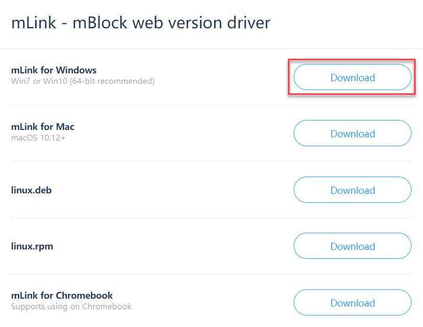Click the "Win7 or Win10" requirement text
The width and height of the screenshot is (423, 327).
click(40, 81)
